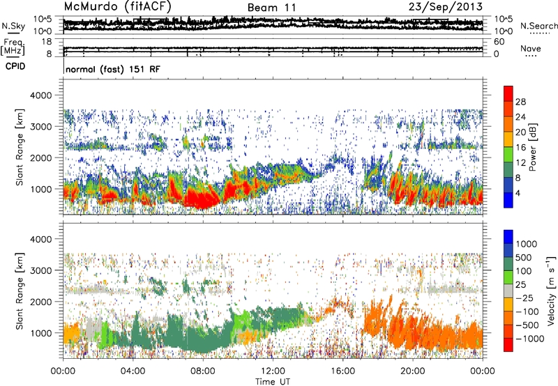Click the dotted line sample under Nave
Viewport: 558px width, 386px height.
click(531, 56)
